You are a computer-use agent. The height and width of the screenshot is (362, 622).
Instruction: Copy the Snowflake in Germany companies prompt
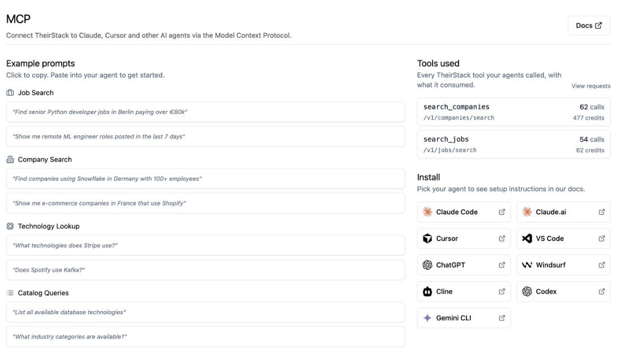tap(205, 179)
